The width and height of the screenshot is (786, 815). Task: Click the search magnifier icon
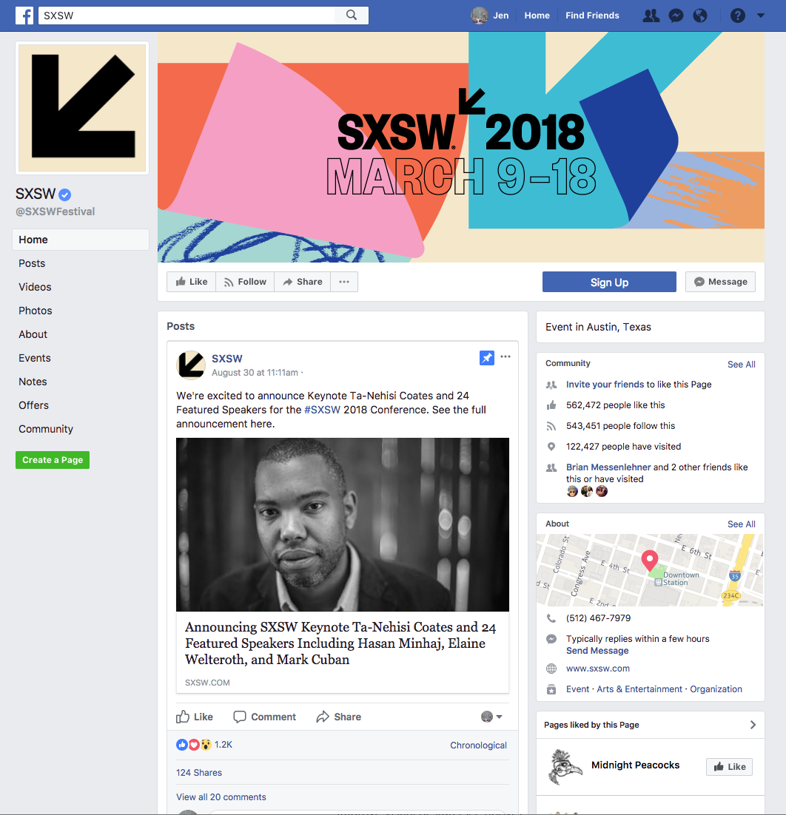tap(352, 15)
